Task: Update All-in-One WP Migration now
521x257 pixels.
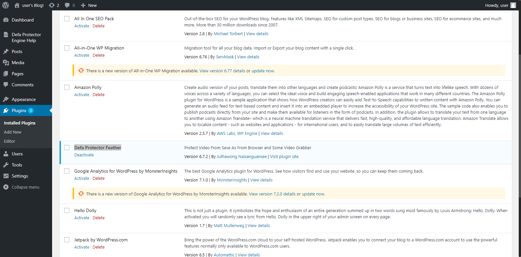Action: [x=263, y=71]
